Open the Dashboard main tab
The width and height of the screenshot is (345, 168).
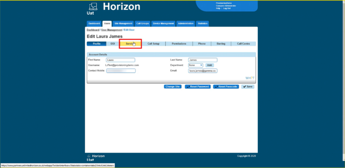coord(94,23)
